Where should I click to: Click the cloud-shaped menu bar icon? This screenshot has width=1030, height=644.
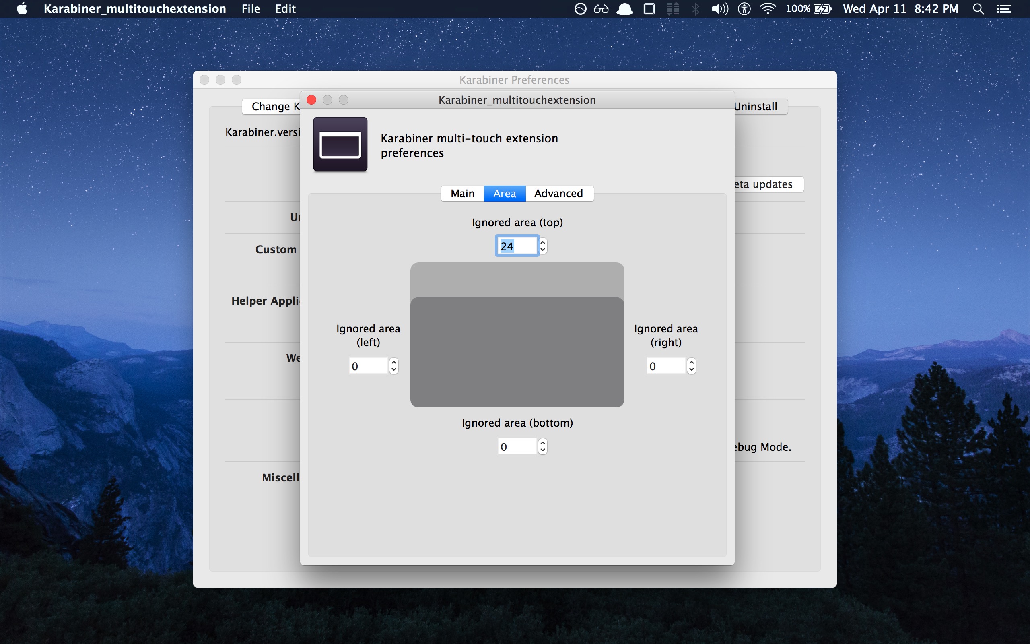tap(624, 8)
